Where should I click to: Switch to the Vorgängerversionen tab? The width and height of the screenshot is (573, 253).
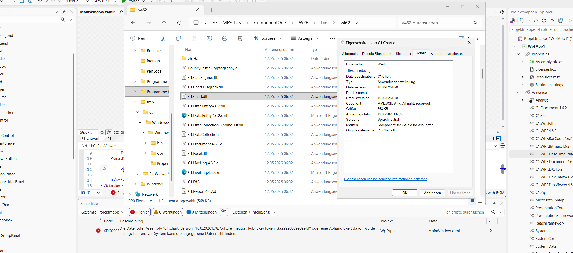pos(447,54)
